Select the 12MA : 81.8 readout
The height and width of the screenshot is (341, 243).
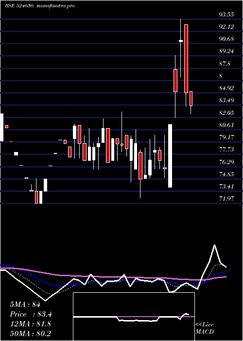(x=30, y=324)
